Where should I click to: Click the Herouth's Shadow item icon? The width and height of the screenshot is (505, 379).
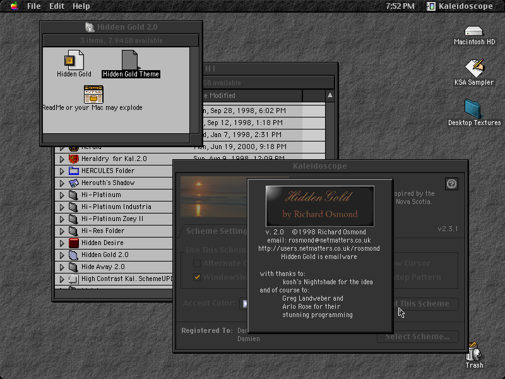pyautogui.click(x=74, y=183)
